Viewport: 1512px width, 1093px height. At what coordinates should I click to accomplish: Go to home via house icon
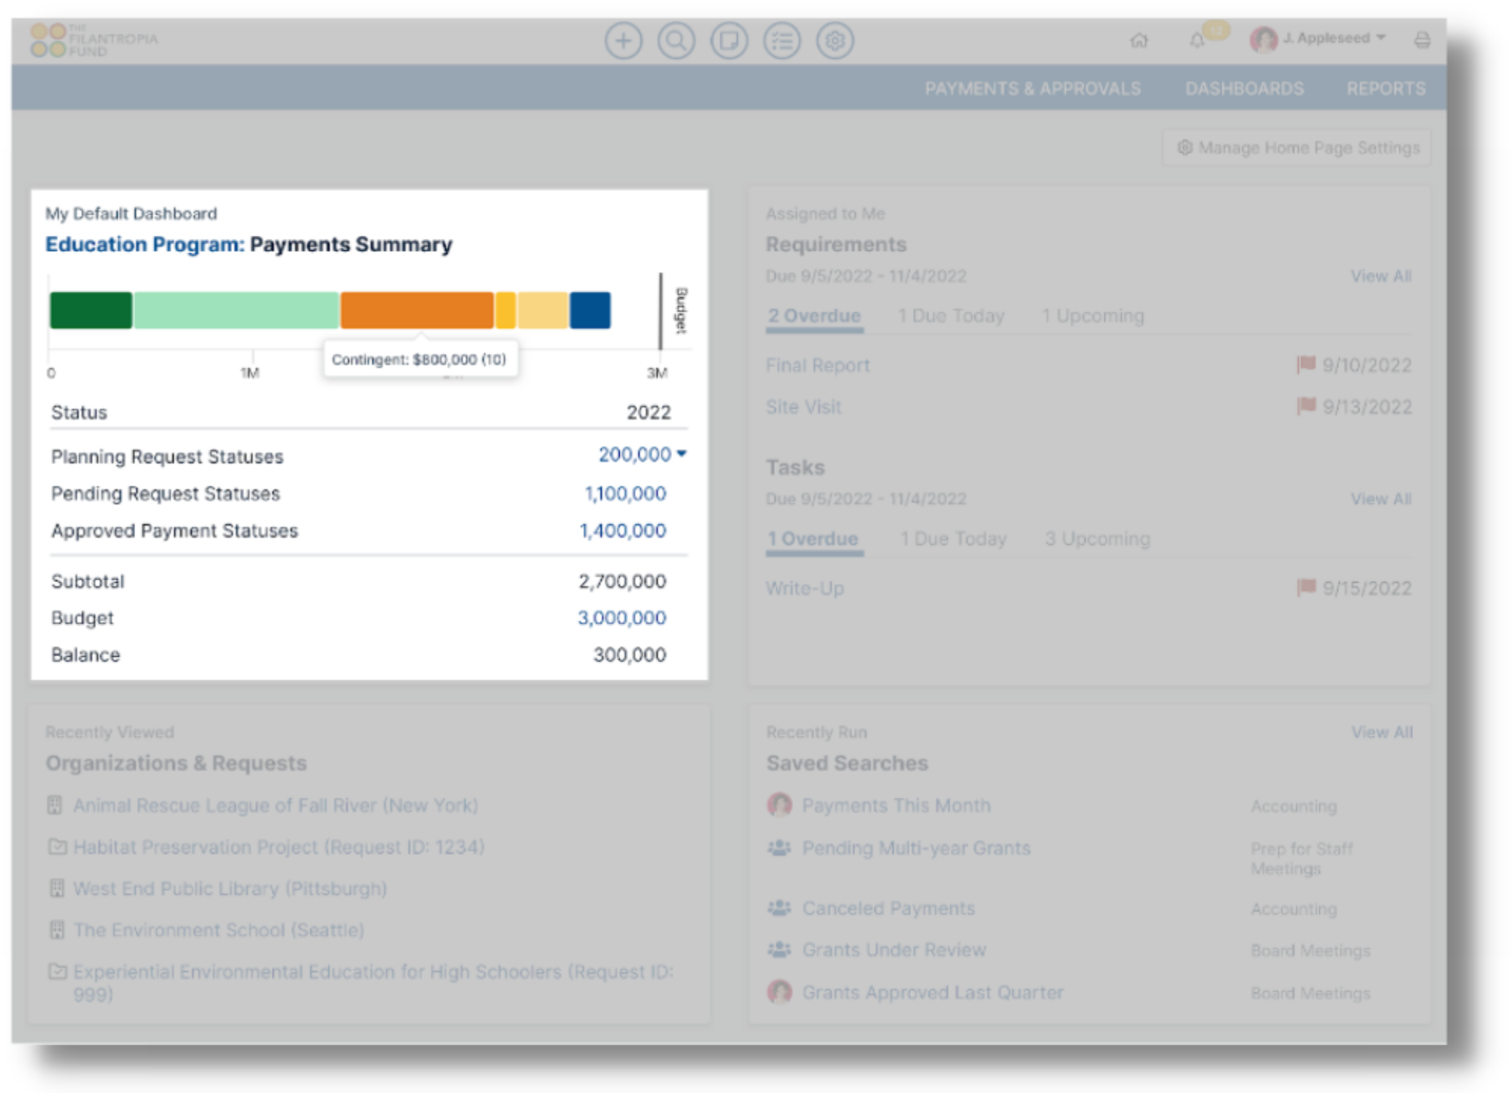tap(1139, 40)
